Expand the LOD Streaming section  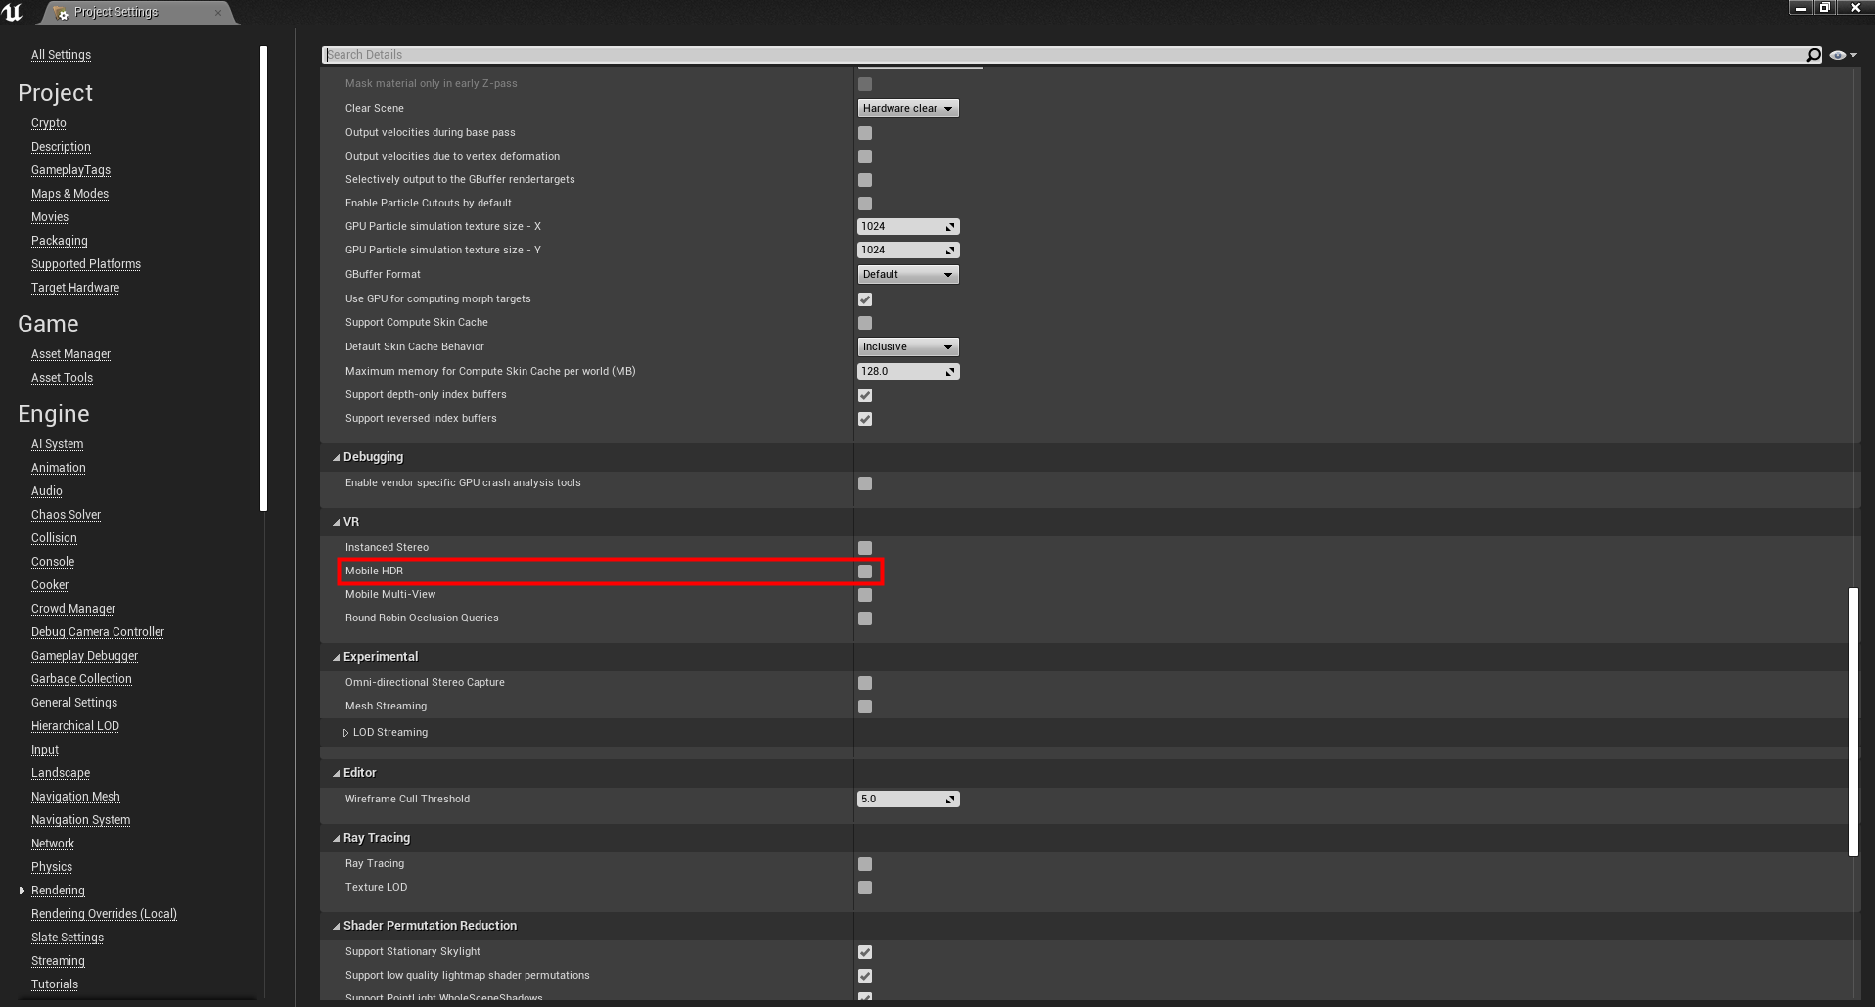(x=345, y=733)
